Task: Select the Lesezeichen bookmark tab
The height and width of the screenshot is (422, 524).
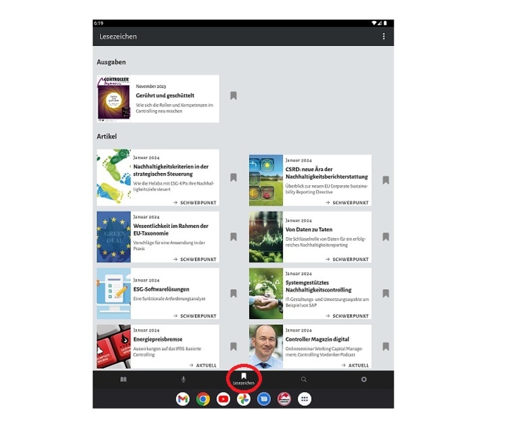Action: 243,379
